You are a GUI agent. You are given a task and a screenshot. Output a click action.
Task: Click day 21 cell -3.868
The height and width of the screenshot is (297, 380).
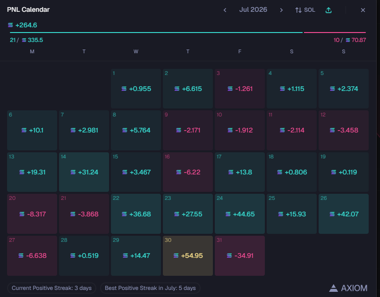(84, 214)
